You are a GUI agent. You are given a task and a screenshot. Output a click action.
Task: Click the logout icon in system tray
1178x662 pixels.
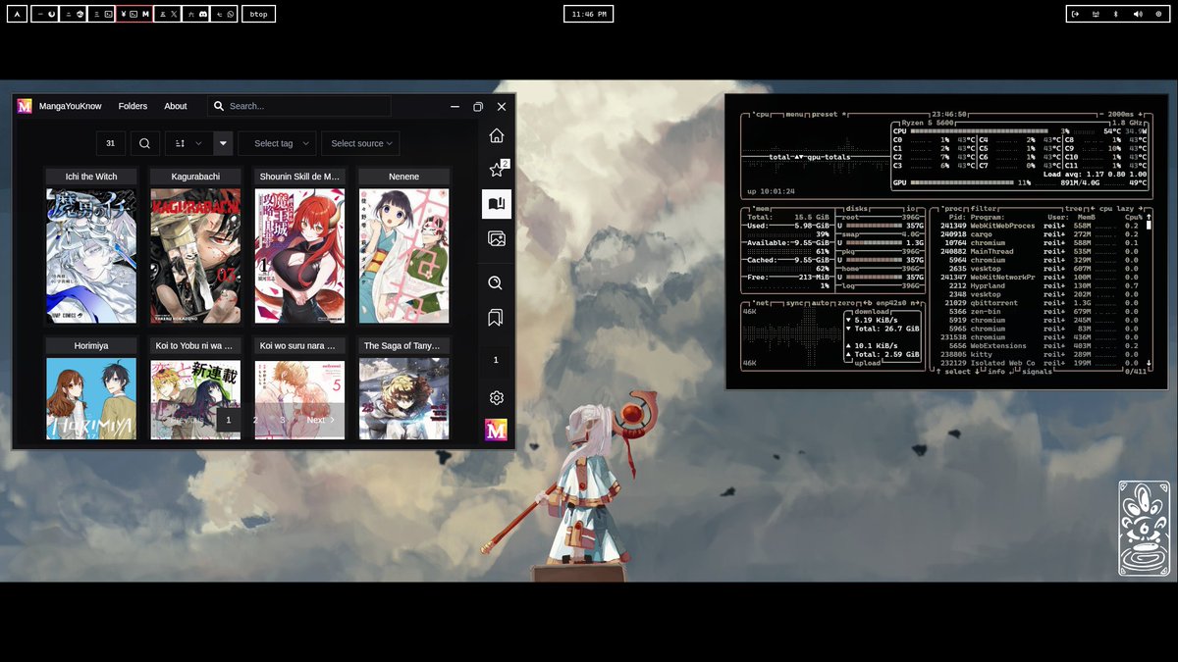(x=1076, y=14)
